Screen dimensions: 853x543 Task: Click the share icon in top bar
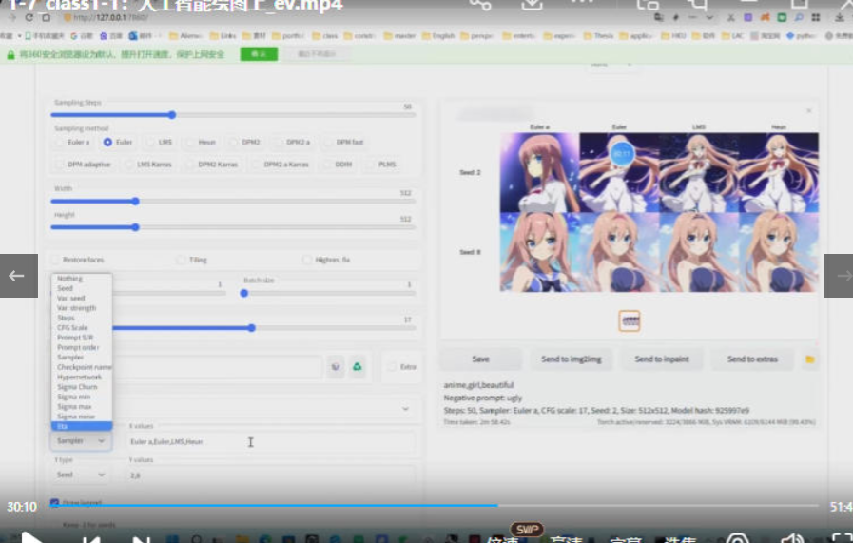pos(480,5)
